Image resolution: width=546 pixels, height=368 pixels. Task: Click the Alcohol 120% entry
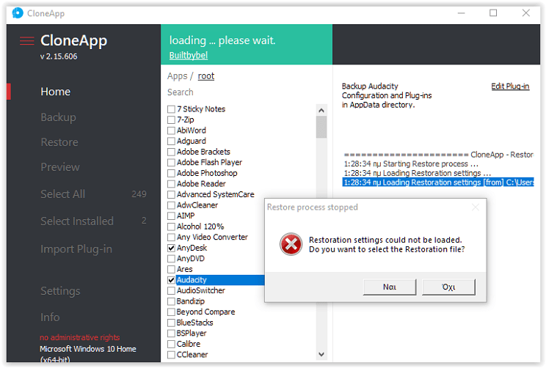coord(200,227)
